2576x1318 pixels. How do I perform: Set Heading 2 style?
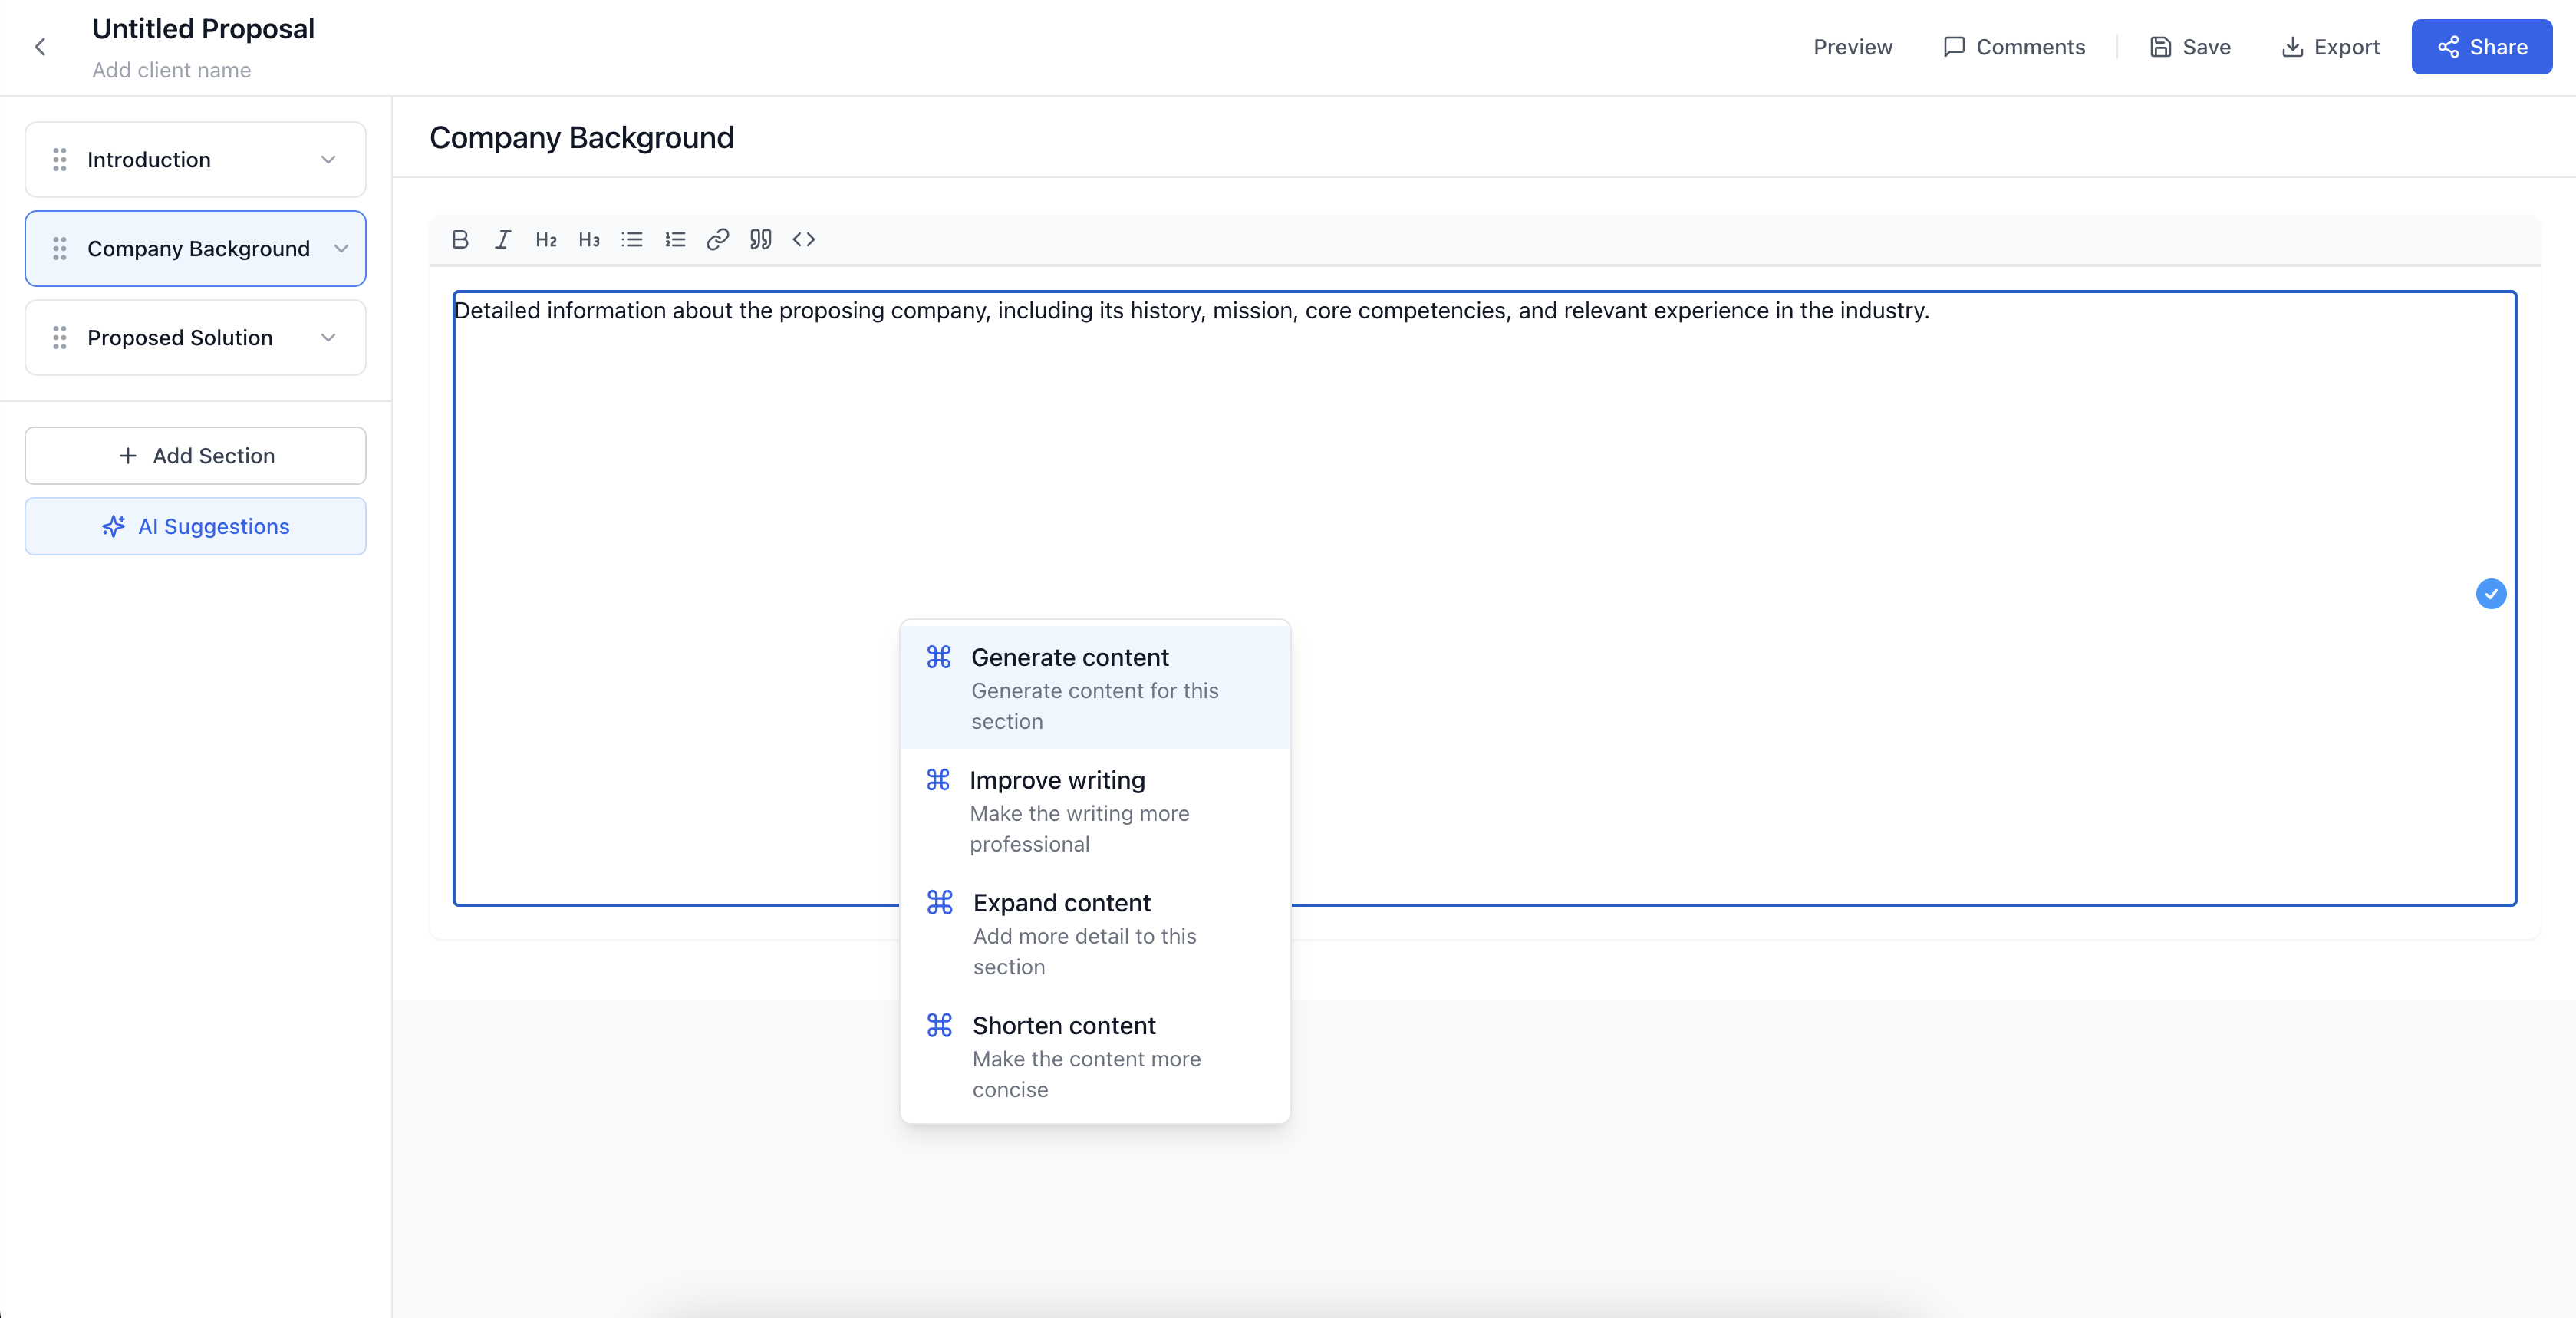click(546, 239)
